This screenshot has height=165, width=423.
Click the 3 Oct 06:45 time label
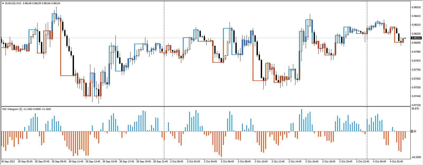click(x=227, y=162)
